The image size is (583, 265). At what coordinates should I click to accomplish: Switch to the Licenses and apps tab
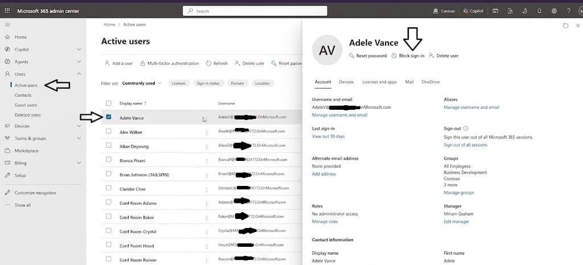click(x=379, y=82)
